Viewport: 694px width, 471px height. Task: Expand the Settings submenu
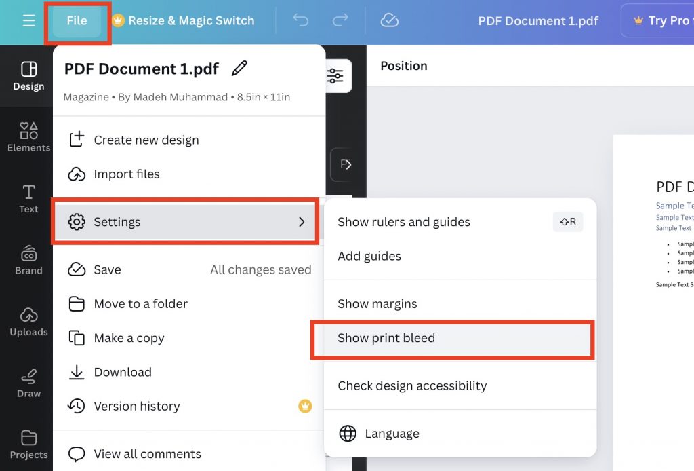pyautogui.click(x=117, y=221)
